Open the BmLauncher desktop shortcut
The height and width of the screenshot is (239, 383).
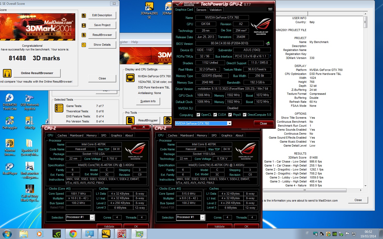click(x=30, y=170)
